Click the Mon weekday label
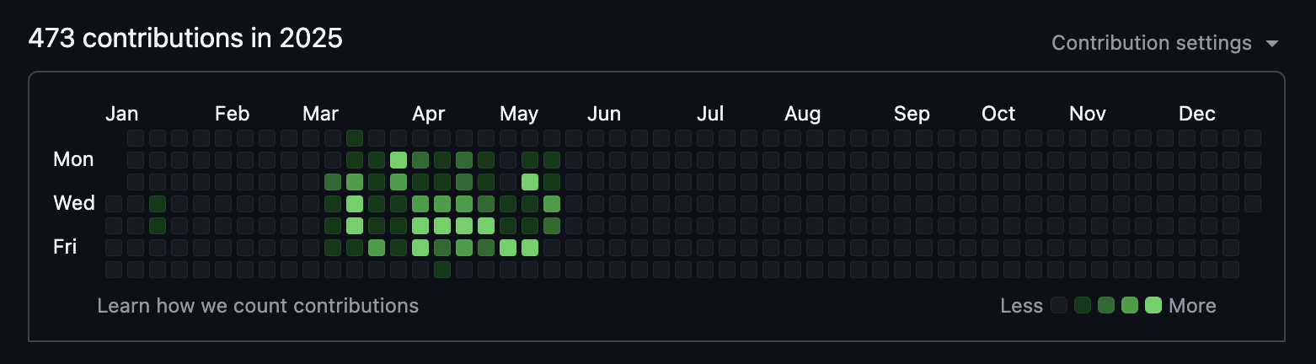This screenshot has width=1316, height=364. pyautogui.click(x=73, y=159)
